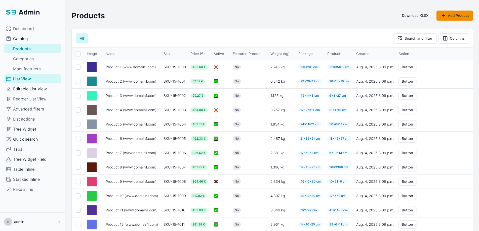
Task: Open the Search and filter panel
Action: 415,38
